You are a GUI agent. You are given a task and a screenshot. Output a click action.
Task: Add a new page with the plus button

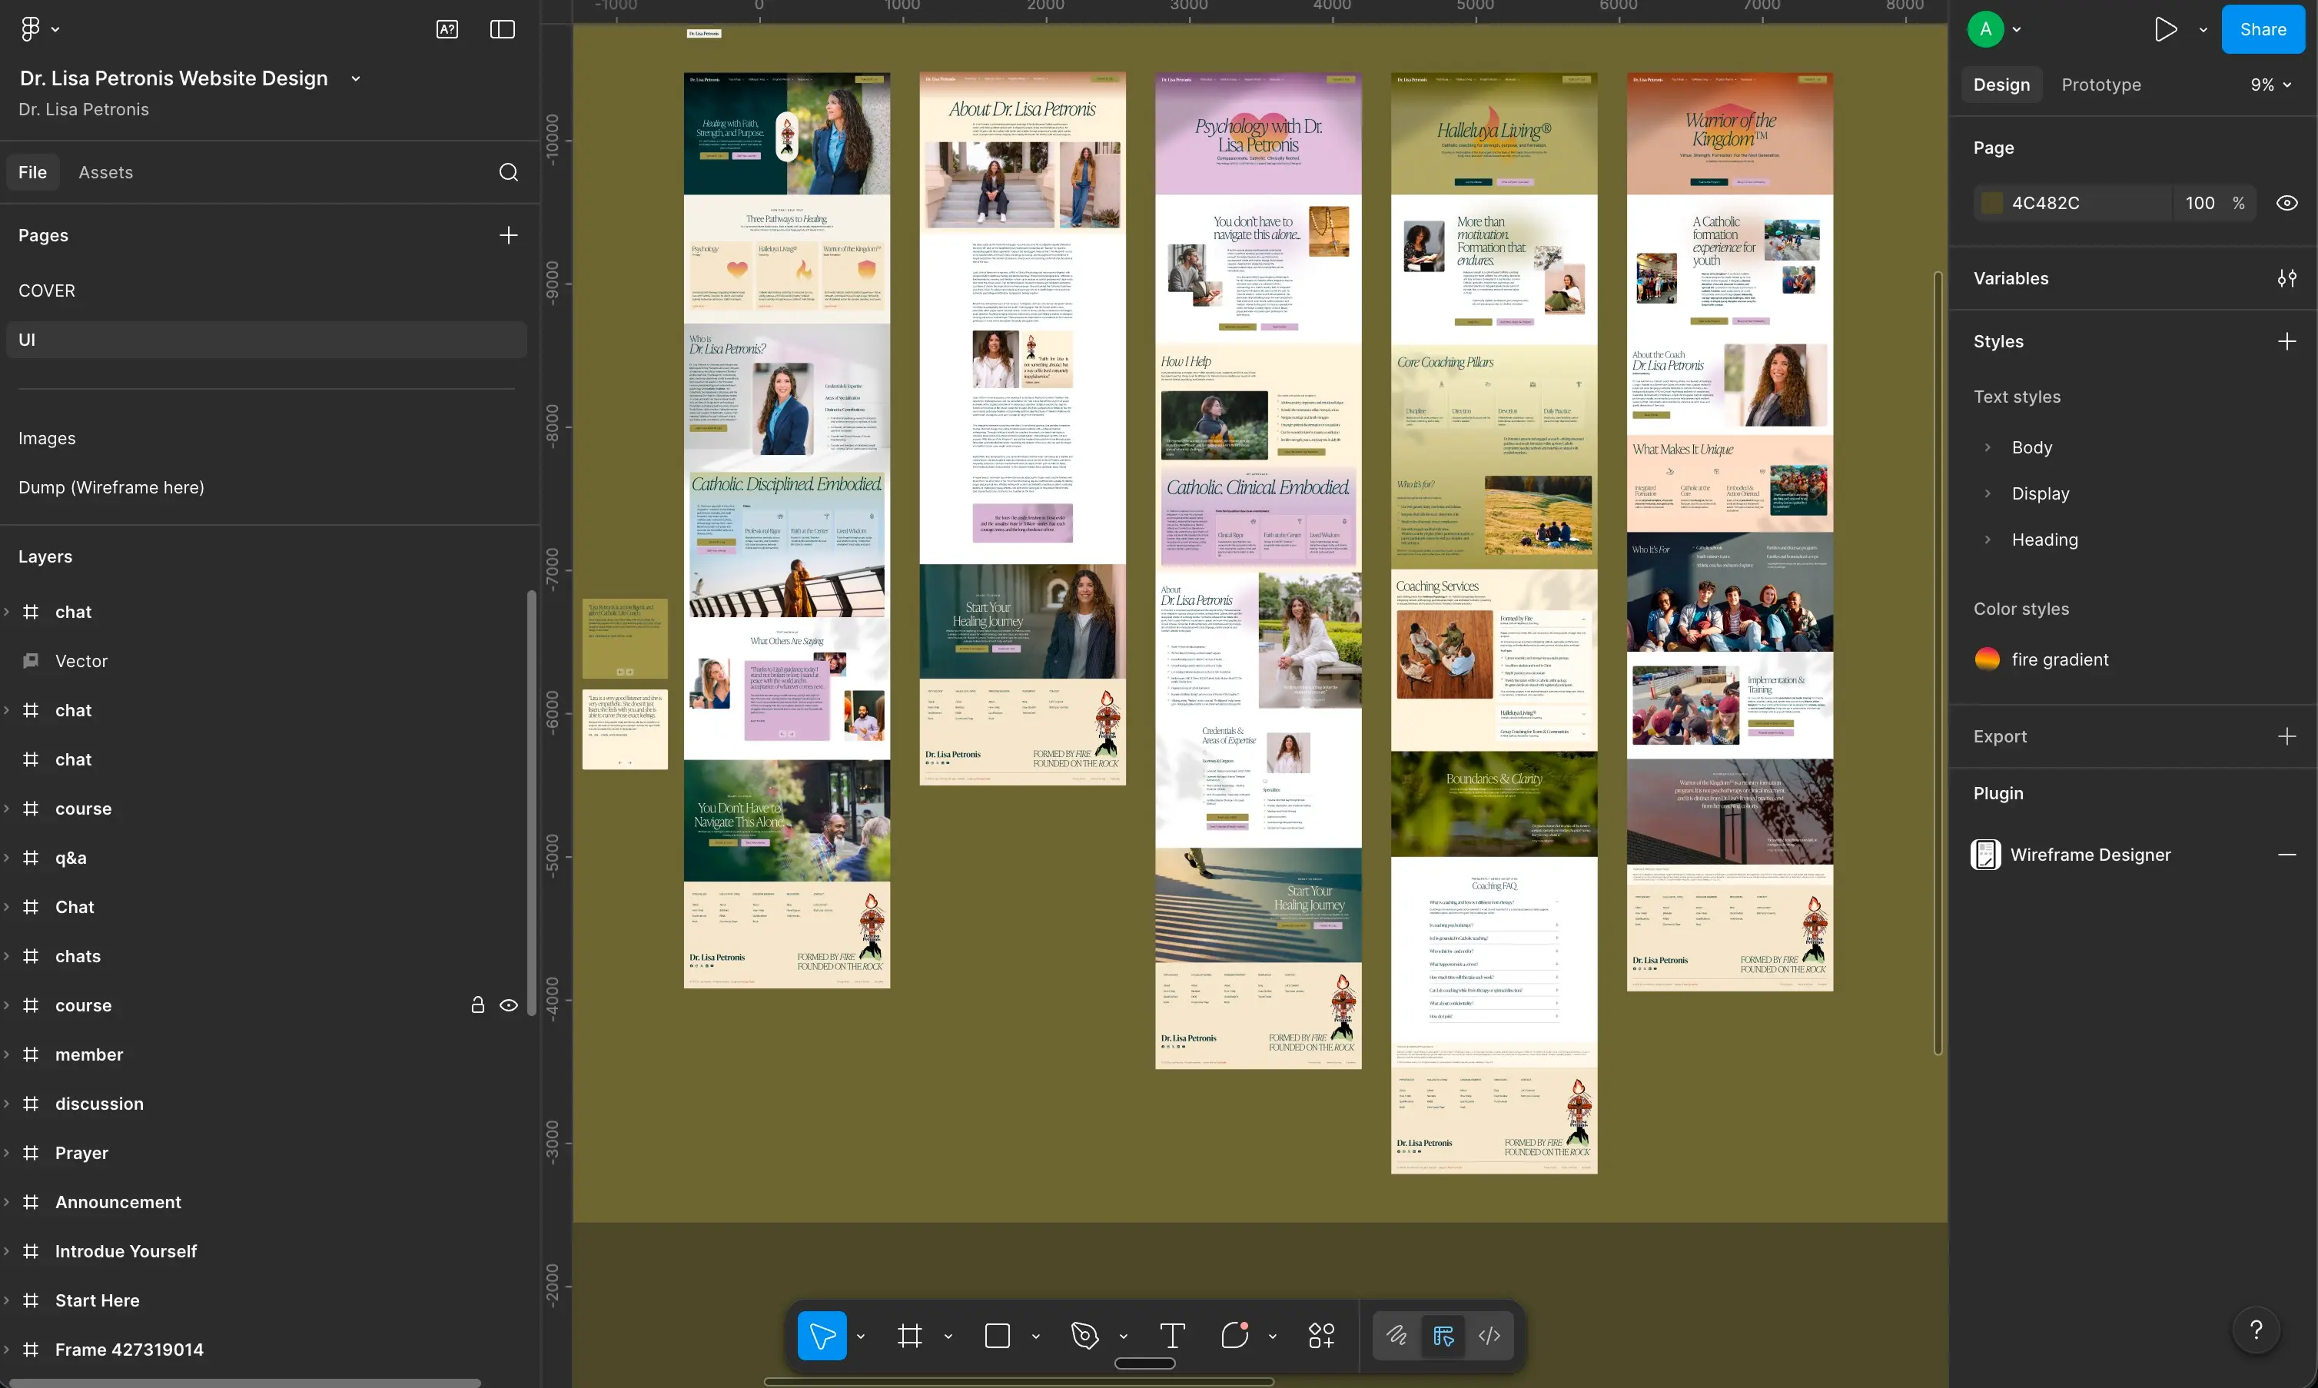509,234
